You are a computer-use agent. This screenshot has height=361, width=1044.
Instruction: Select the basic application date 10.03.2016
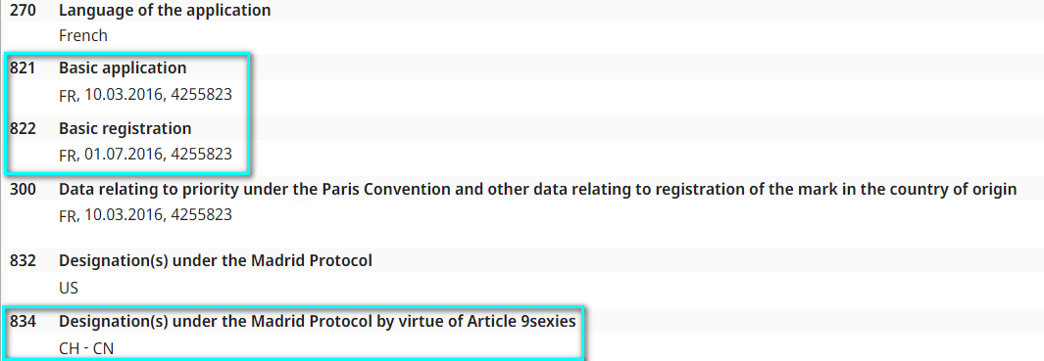pyautogui.click(x=124, y=94)
